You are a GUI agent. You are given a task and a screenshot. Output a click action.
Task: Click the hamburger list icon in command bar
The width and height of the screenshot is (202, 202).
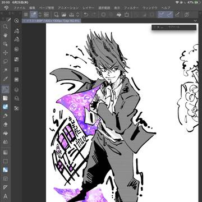(x=26, y=15)
